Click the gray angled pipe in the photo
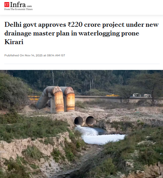 tap(43, 98)
